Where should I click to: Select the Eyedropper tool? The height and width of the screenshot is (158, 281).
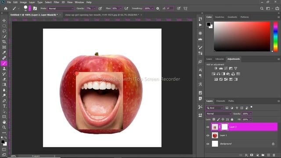[x=4, y=53]
